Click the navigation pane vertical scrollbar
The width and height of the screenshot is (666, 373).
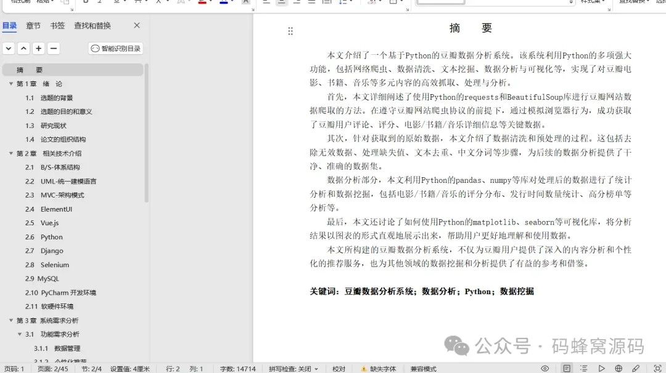[147, 133]
